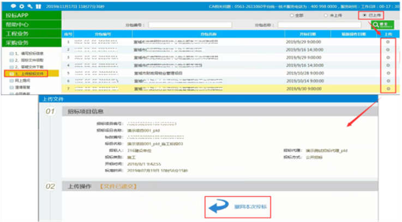The width and height of the screenshot is (402, 222).
Task: Click upload icon in the first table row
Action: pos(387,42)
